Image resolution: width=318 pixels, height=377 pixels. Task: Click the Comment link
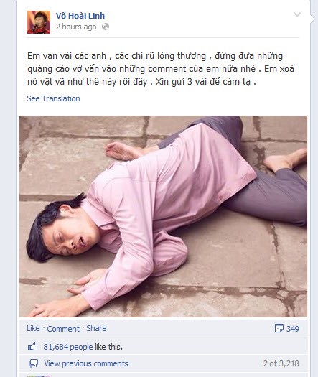(63, 329)
